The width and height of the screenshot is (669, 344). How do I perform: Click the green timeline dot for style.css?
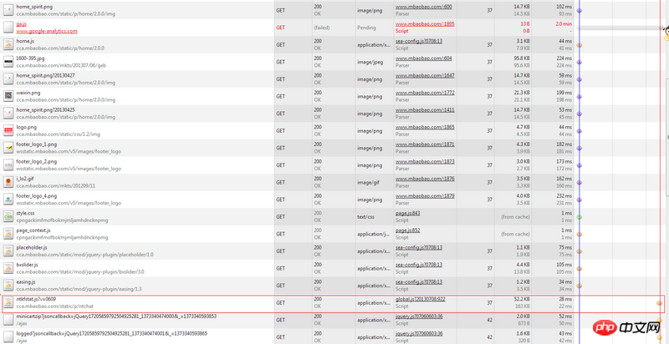[x=579, y=217]
